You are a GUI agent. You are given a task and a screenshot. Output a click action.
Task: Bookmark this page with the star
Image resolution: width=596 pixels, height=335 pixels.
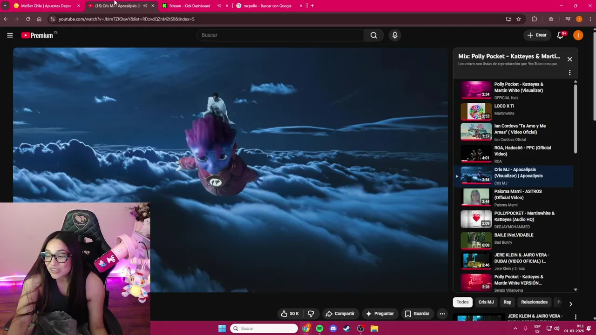518,19
